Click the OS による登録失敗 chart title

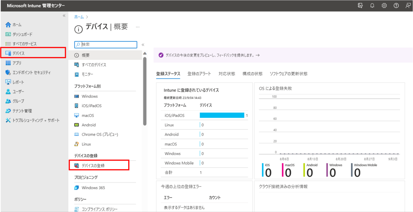point(275,88)
